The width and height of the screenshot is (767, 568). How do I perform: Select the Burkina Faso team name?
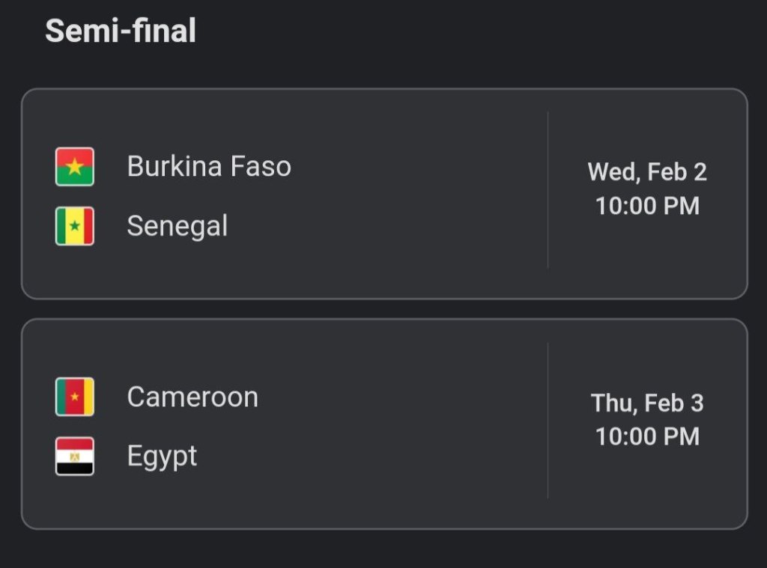click(209, 166)
